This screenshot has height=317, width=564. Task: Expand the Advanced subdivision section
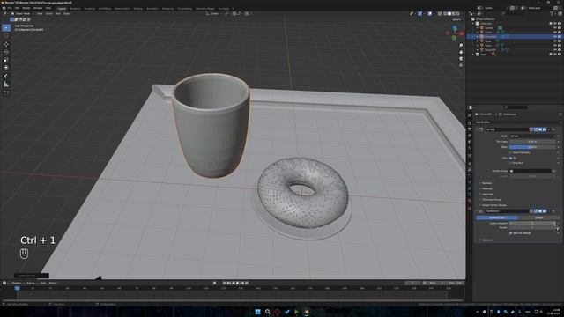(486, 240)
